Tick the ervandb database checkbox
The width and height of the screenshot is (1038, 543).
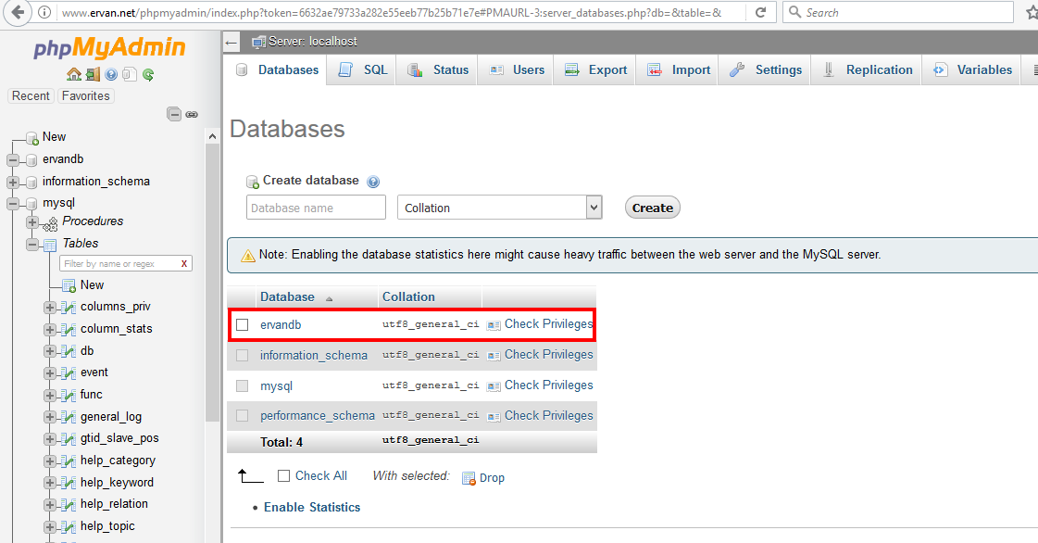coord(243,325)
